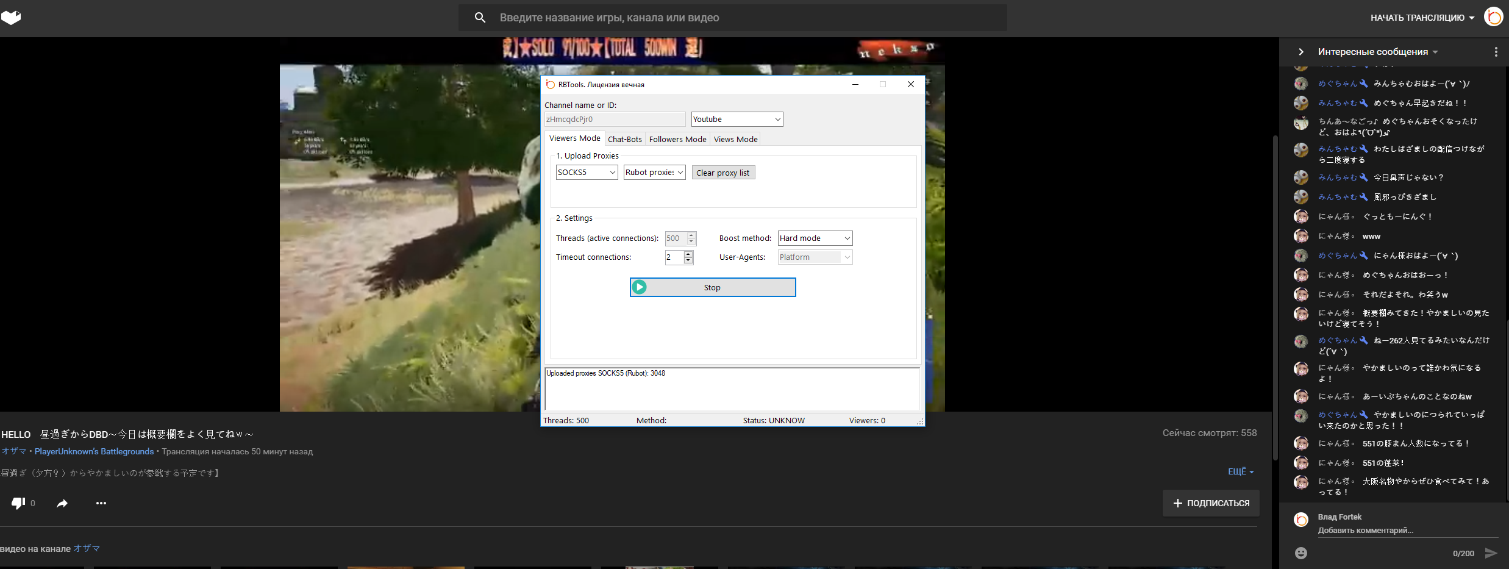Viewport: 1509px width, 569px height.
Task: Open the Youtube platform dropdown
Action: [x=737, y=120]
